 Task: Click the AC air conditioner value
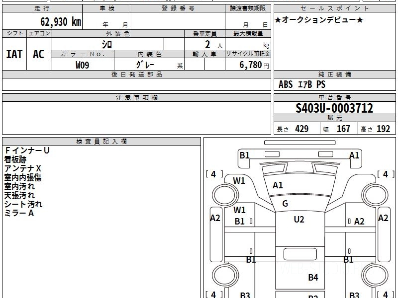pos(38,54)
